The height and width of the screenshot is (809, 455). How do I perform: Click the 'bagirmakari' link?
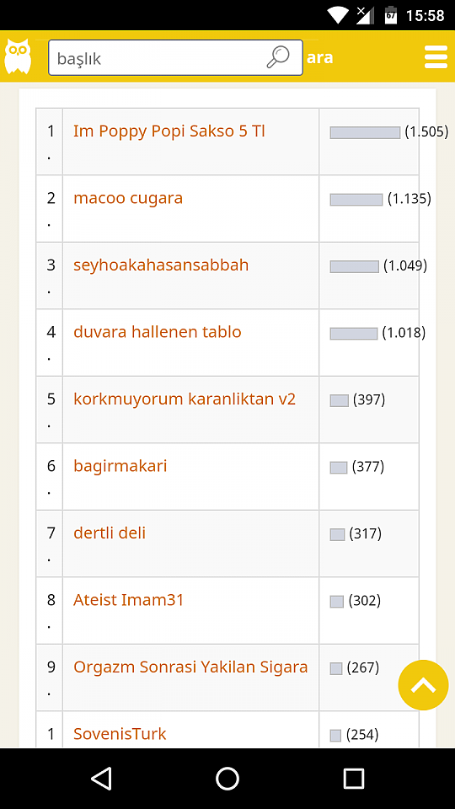point(120,466)
